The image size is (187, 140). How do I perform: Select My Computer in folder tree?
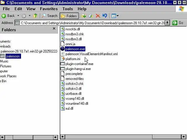(4, 71)
